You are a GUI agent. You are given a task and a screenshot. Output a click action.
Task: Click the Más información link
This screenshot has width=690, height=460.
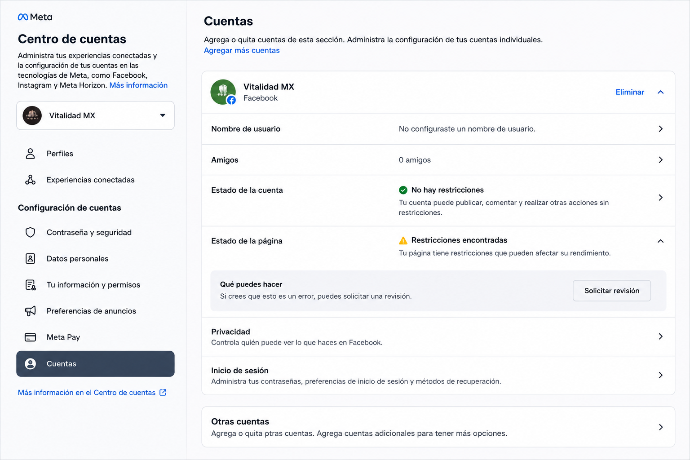point(138,85)
